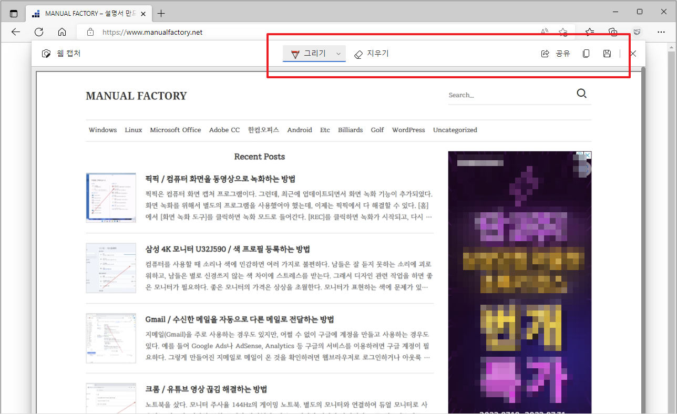The image size is (677, 414).
Task: Open the Favorites list
Action: coord(590,32)
